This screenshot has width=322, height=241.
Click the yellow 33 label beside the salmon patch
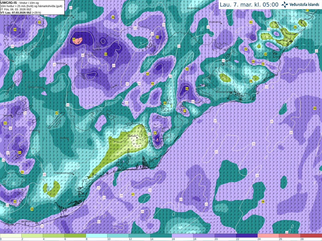point(74,39)
